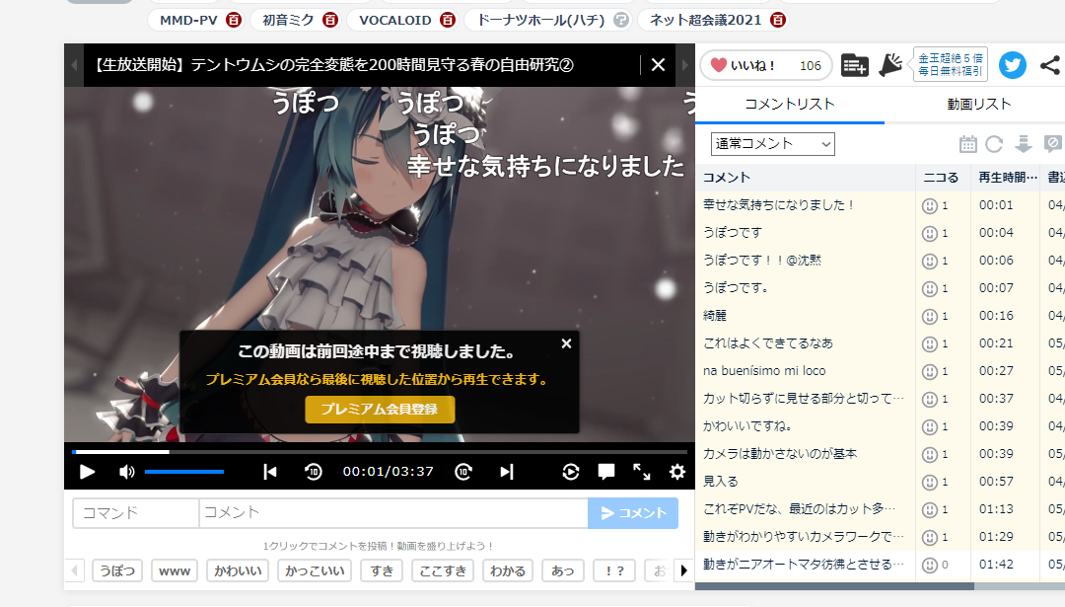Sort by コメント column header

tap(806, 178)
